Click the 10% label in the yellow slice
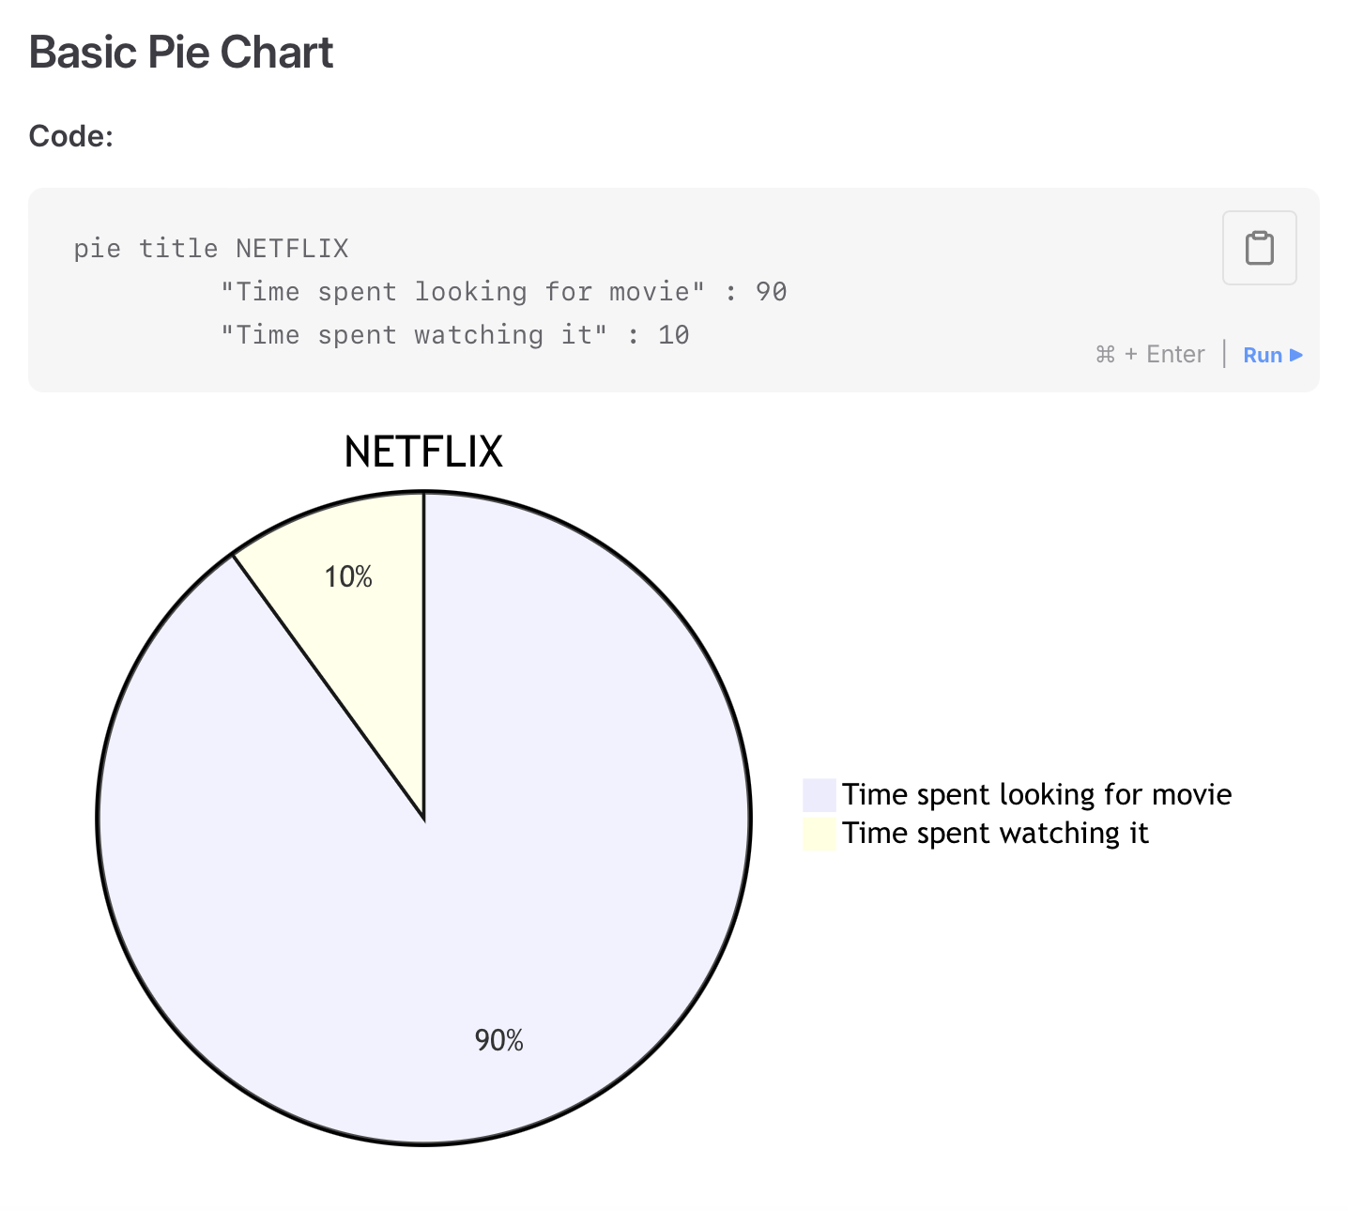The image size is (1348, 1211). [x=348, y=576]
